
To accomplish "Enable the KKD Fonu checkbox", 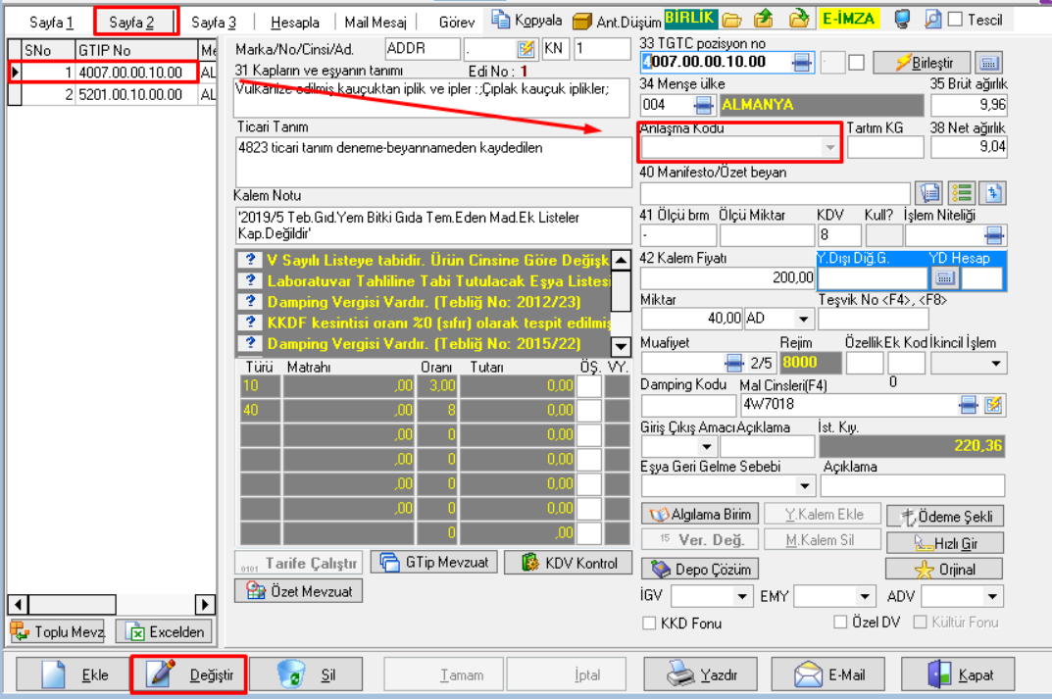I will (649, 624).
